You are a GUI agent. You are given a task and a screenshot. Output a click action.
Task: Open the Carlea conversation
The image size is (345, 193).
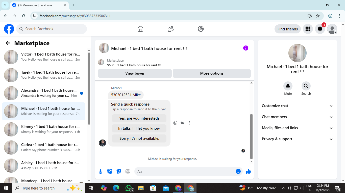(x=43, y=148)
